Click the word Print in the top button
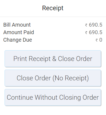106x115 pixels. point(20,59)
